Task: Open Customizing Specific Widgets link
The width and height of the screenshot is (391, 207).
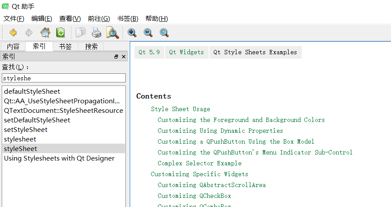Action: click(199, 174)
